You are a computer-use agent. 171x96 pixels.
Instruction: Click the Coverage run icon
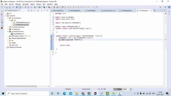pos(44,7)
